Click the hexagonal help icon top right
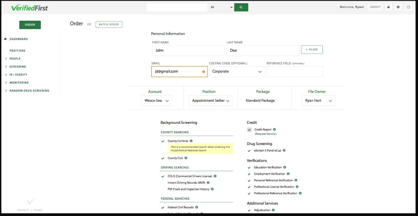The height and width of the screenshot is (216, 418). pyautogui.click(x=408, y=7)
